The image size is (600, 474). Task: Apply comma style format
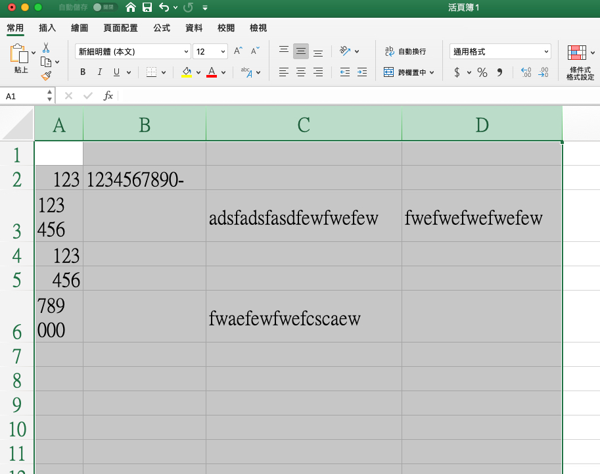[x=499, y=72]
